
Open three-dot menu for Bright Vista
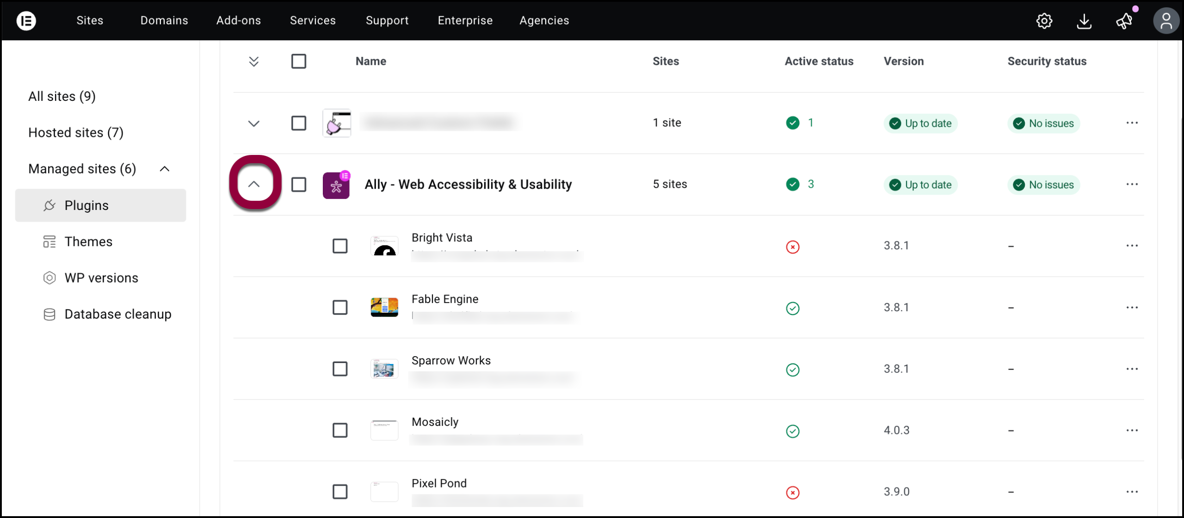1132,246
